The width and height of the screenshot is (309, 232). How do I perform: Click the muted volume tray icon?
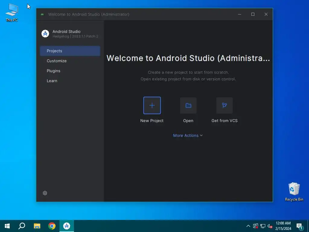tap(270, 226)
